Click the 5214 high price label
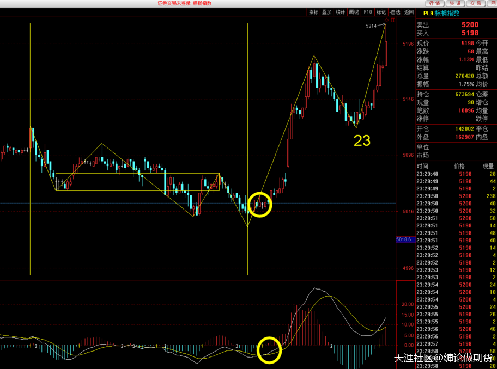Screen dimensions: 497x369 [x=372, y=26]
